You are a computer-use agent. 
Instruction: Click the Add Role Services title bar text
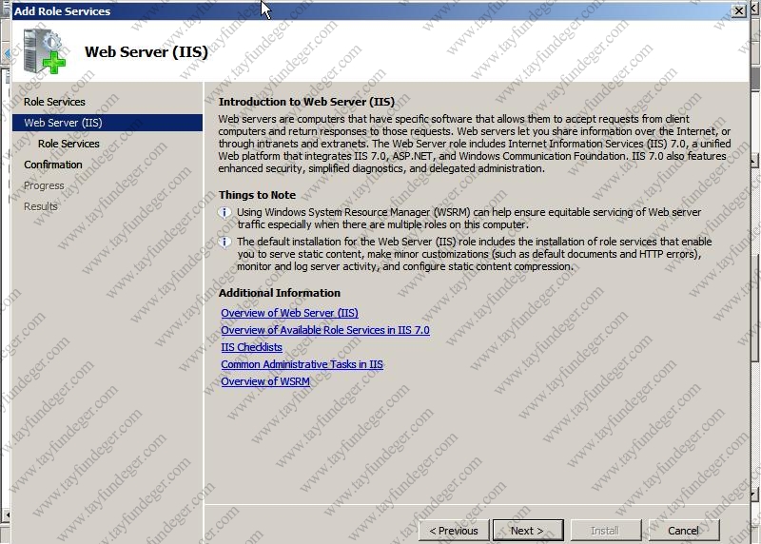62,11
